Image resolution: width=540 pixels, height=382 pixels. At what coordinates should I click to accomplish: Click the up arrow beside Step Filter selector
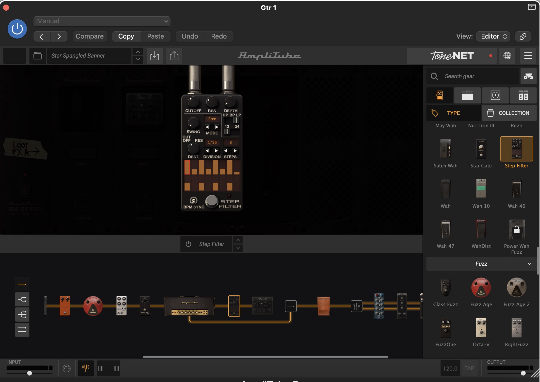coord(238,240)
